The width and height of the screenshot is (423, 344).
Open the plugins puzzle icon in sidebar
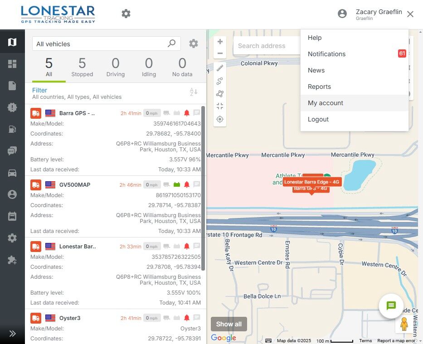click(12, 260)
